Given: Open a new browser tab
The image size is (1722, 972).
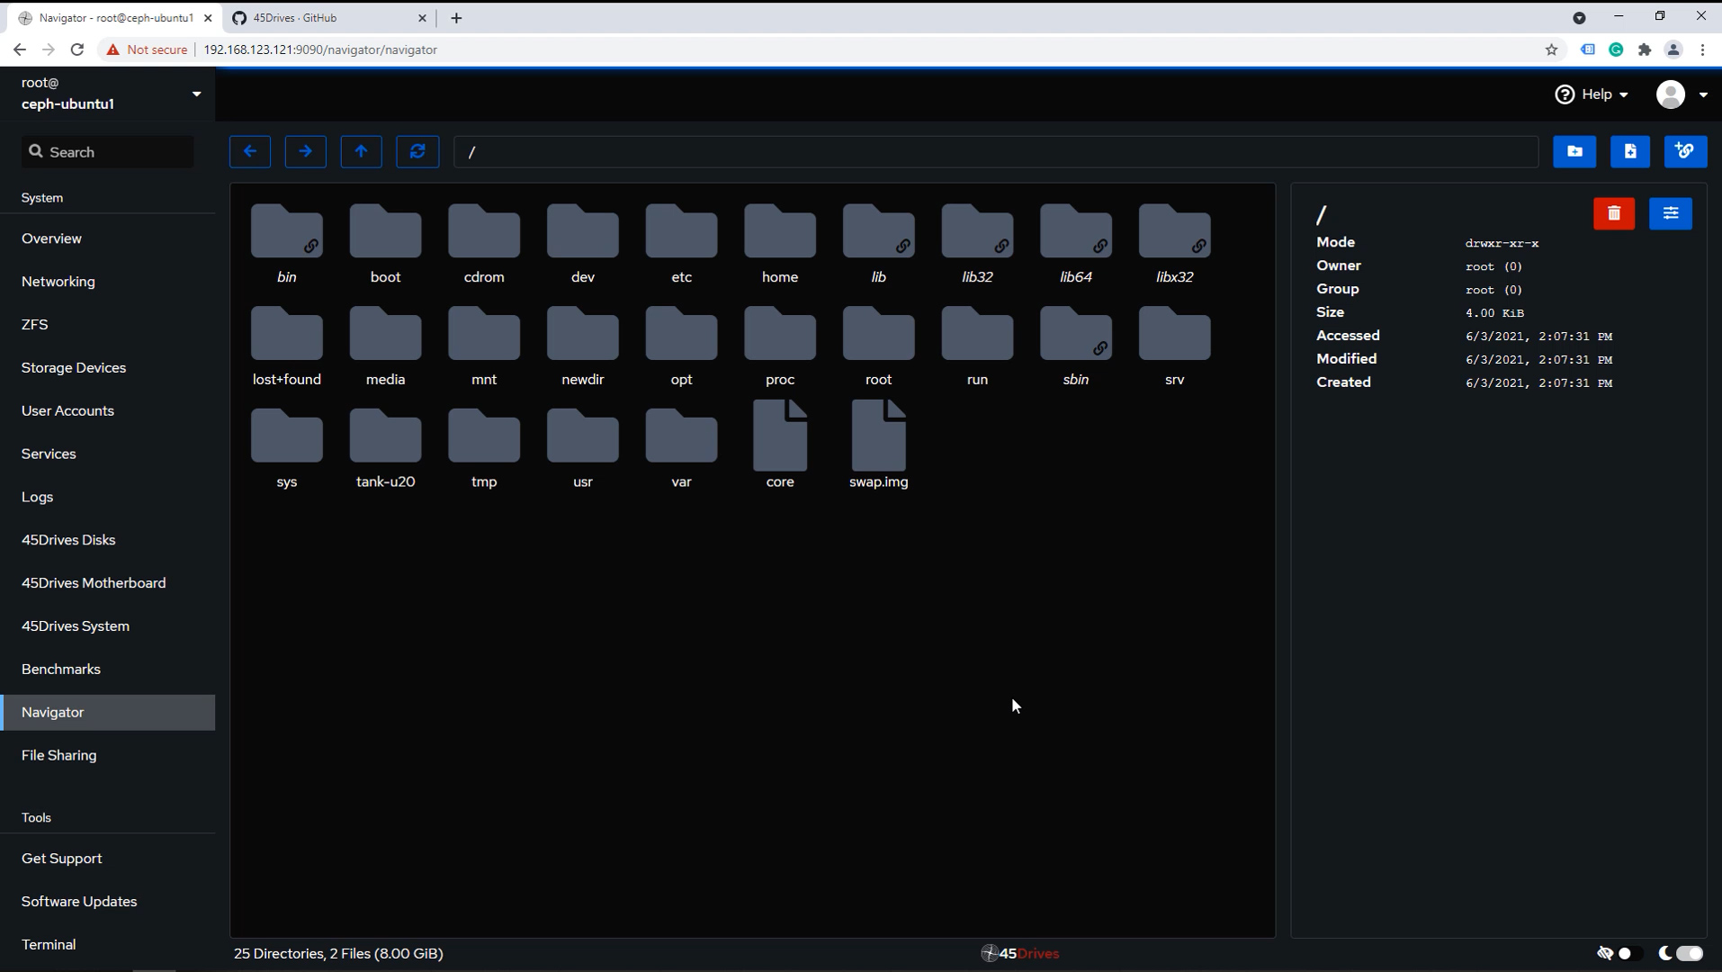Looking at the screenshot, I should [x=456, y=18].
